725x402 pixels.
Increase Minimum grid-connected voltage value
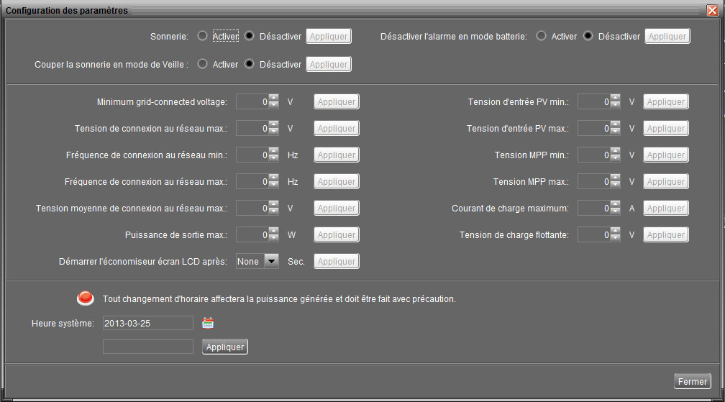click(x=274, y=98)
